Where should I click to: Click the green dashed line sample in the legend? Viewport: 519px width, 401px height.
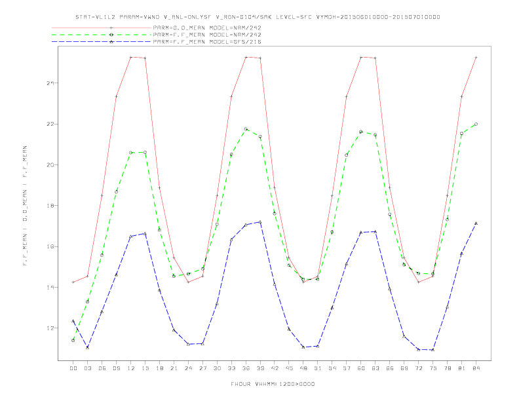102,35
